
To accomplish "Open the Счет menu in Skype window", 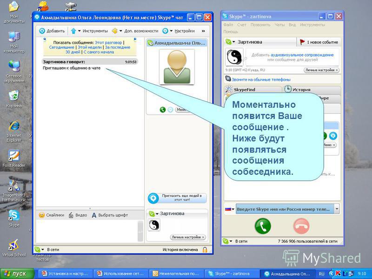I will (x=242, y=25).
